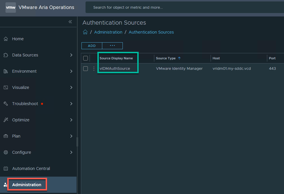Open Environment from the left navigation
The image size is (284, 194).
pyautogui.click(x=6, y=71)
